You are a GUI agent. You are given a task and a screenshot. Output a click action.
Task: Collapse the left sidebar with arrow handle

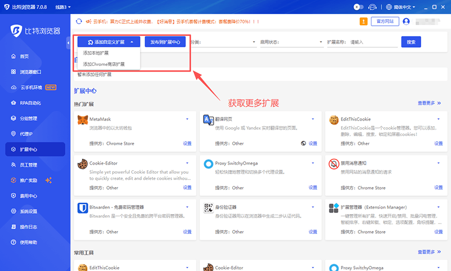click(68, 42)
